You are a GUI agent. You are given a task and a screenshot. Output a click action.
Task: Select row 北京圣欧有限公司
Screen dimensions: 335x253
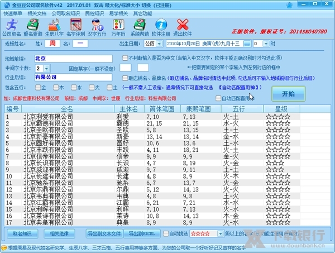[152, 130]
